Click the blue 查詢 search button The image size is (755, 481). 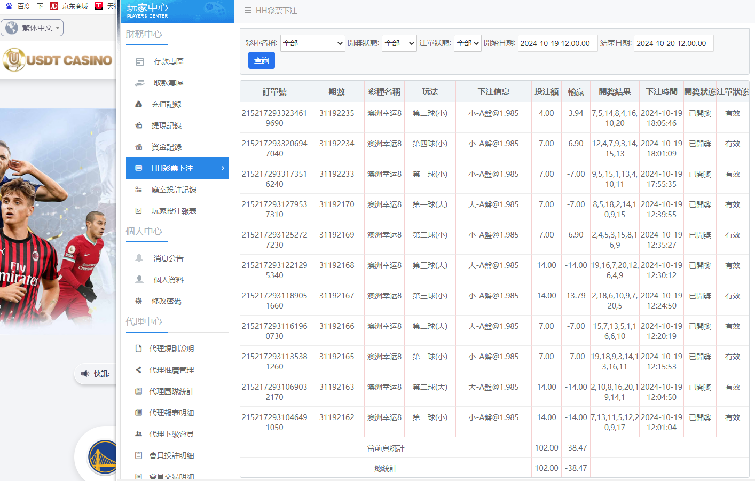click(261, 60)
